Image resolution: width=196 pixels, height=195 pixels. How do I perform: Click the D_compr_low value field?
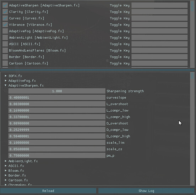tap(57, 130)
